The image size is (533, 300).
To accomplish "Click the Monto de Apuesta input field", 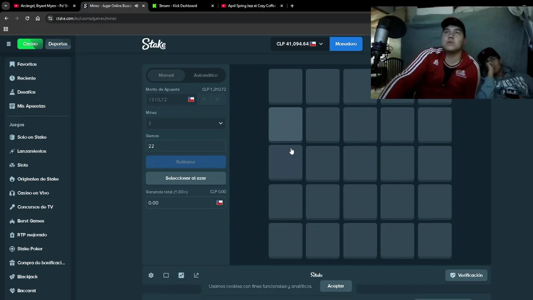I will (171, 100).
